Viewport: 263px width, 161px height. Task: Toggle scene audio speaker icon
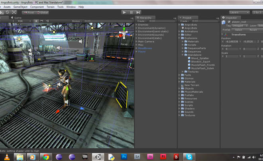[47, 21]
